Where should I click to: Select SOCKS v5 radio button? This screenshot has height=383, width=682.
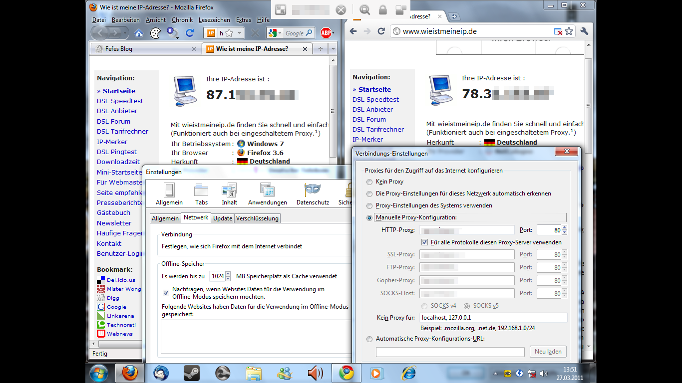(467, 306)
